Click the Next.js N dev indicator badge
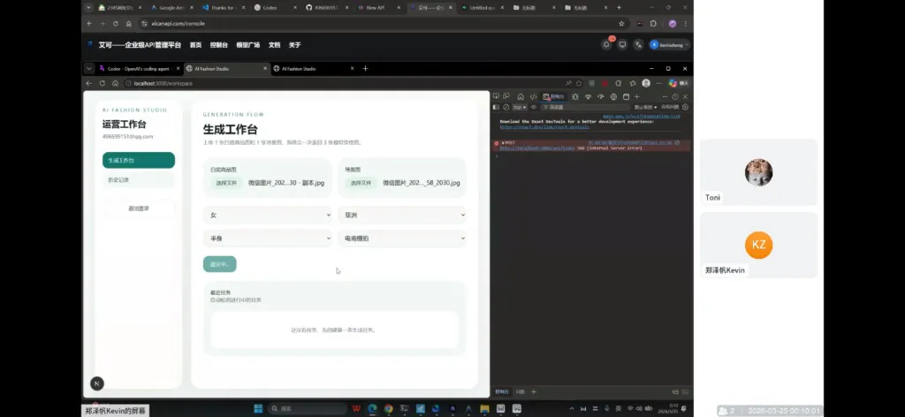This screenshot has width=905, height=417. 97,383
